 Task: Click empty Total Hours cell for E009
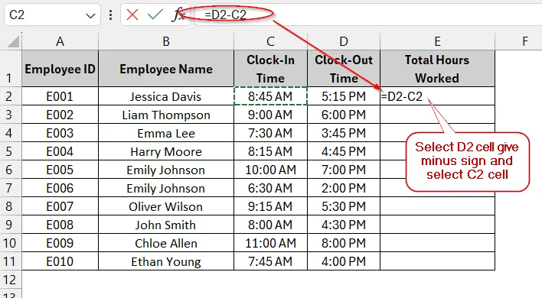438,243
